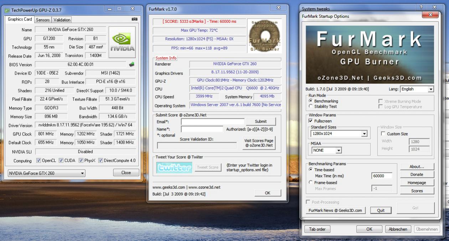The image size is (449, 241).
Task: Click the Go! button
Action: pos(416,208)
